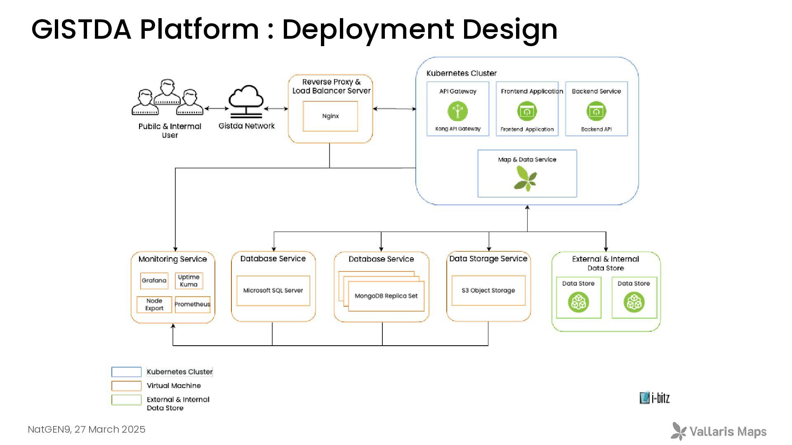Image resolution: width=792 pixels, height=445 pixels.
Task: Select the Grafana box
Action: [x=154, y=281]
